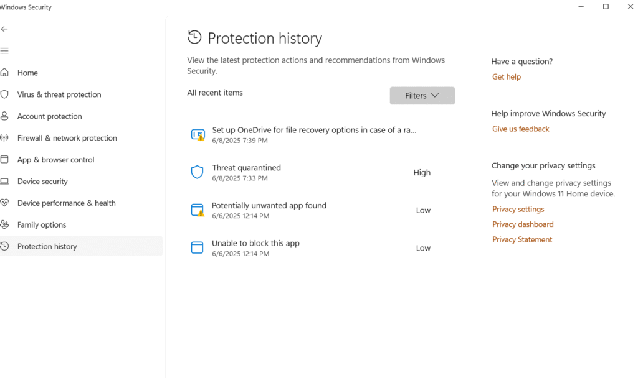Click the Threat quarantined shield icon
The height and width of the screenshot is (378, 638).
coord(198,172)
